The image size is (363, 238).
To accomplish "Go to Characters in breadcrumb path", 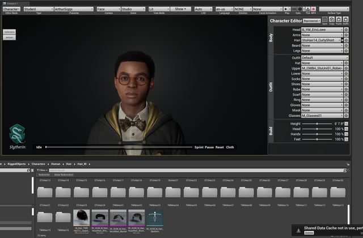I will (x=39, y=164).
